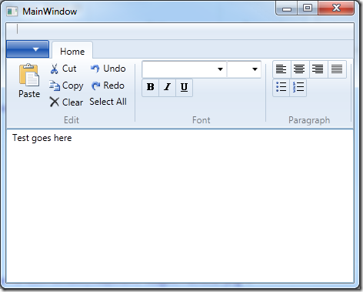363x292 pixels.
Task: Open the blue application menu button
Action: click(x=28, y=49)
